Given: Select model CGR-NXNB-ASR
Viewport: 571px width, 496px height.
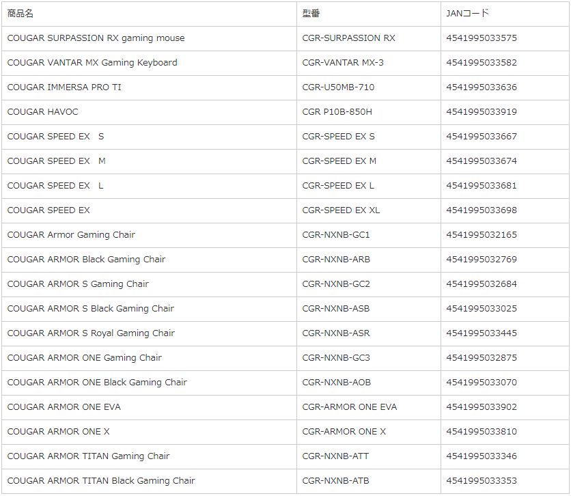Looking at the screenshot, I should (x=336, y=333).
